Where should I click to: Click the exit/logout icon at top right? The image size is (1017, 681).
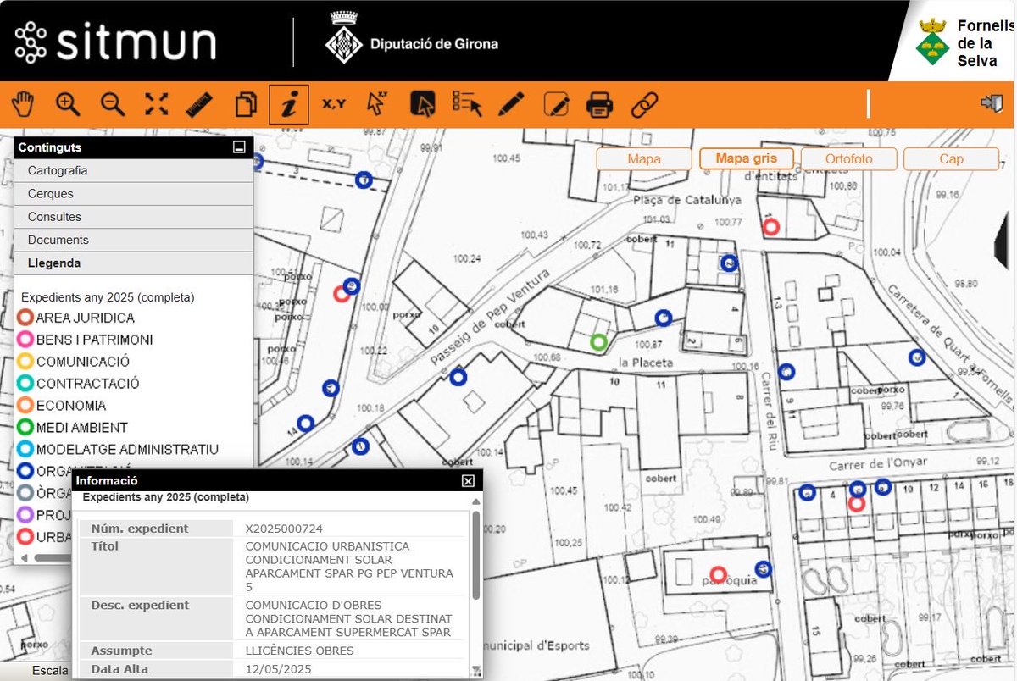[990, 104]
